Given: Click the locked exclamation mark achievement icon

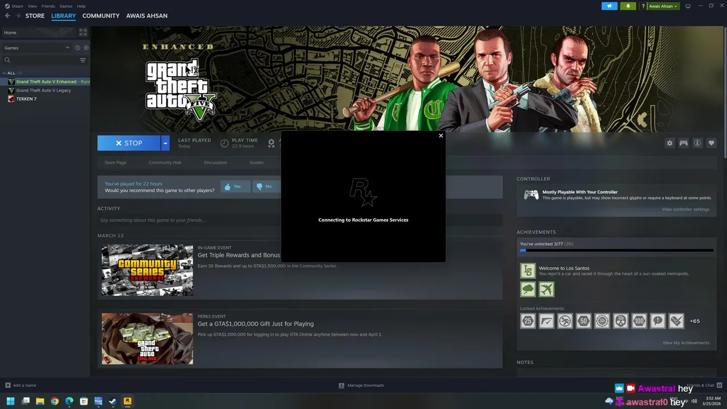Looking at the screenshot, I should [657, 321].
